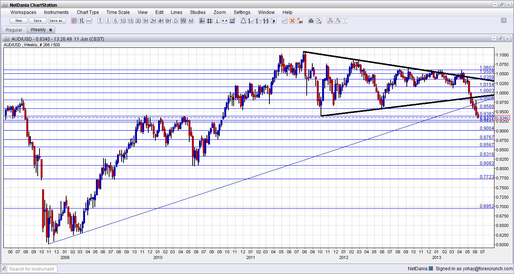Viewport: 514px width, 274px height.
Task: Click the print chart icon
Action: (x=311, y=21)
